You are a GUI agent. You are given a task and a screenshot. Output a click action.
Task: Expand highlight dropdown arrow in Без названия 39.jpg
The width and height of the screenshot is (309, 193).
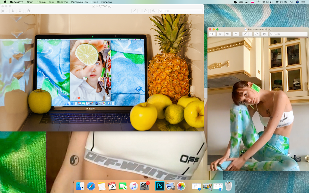click(250, 34)
